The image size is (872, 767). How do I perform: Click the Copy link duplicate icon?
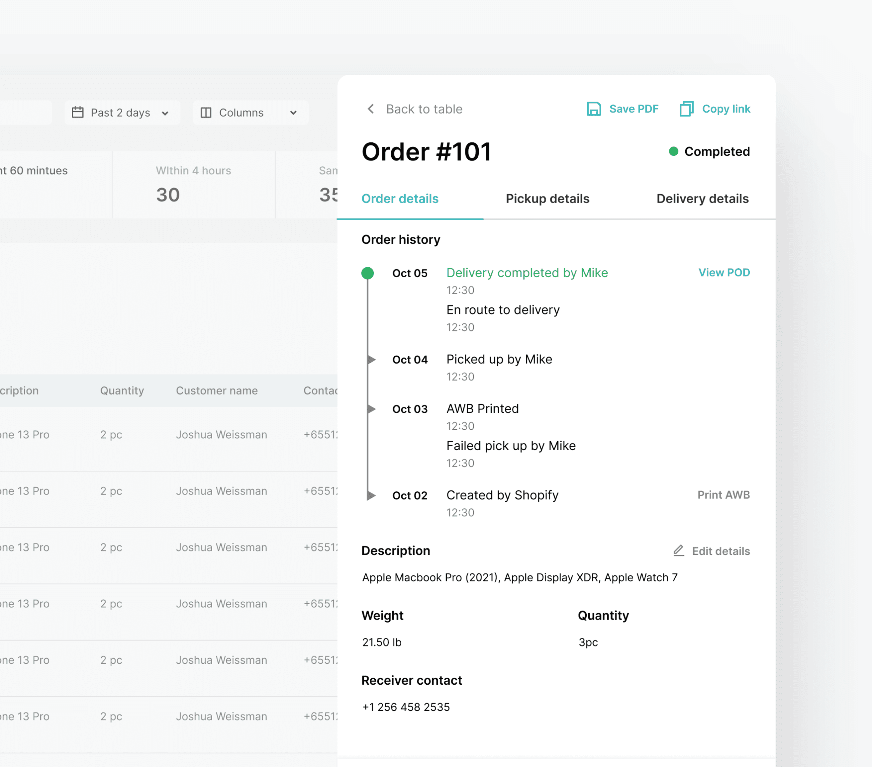click(686, 109)
